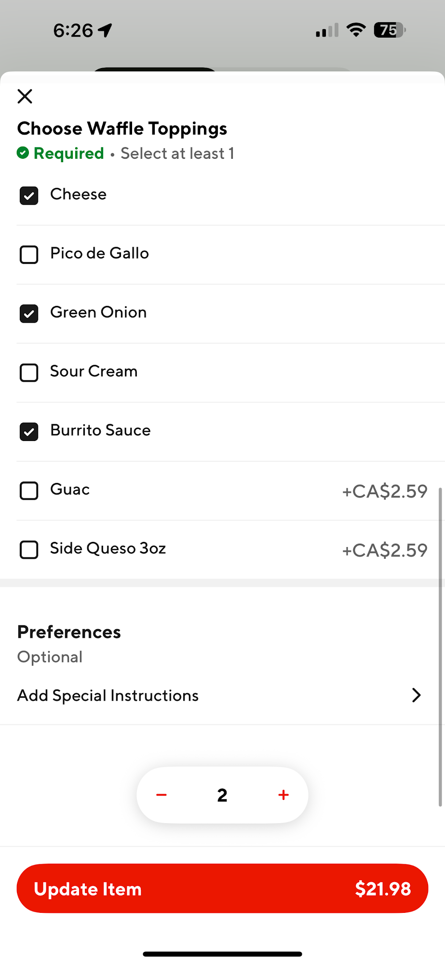
Task: Select the Side Queso 3oz option
Action: click(29, 550)
